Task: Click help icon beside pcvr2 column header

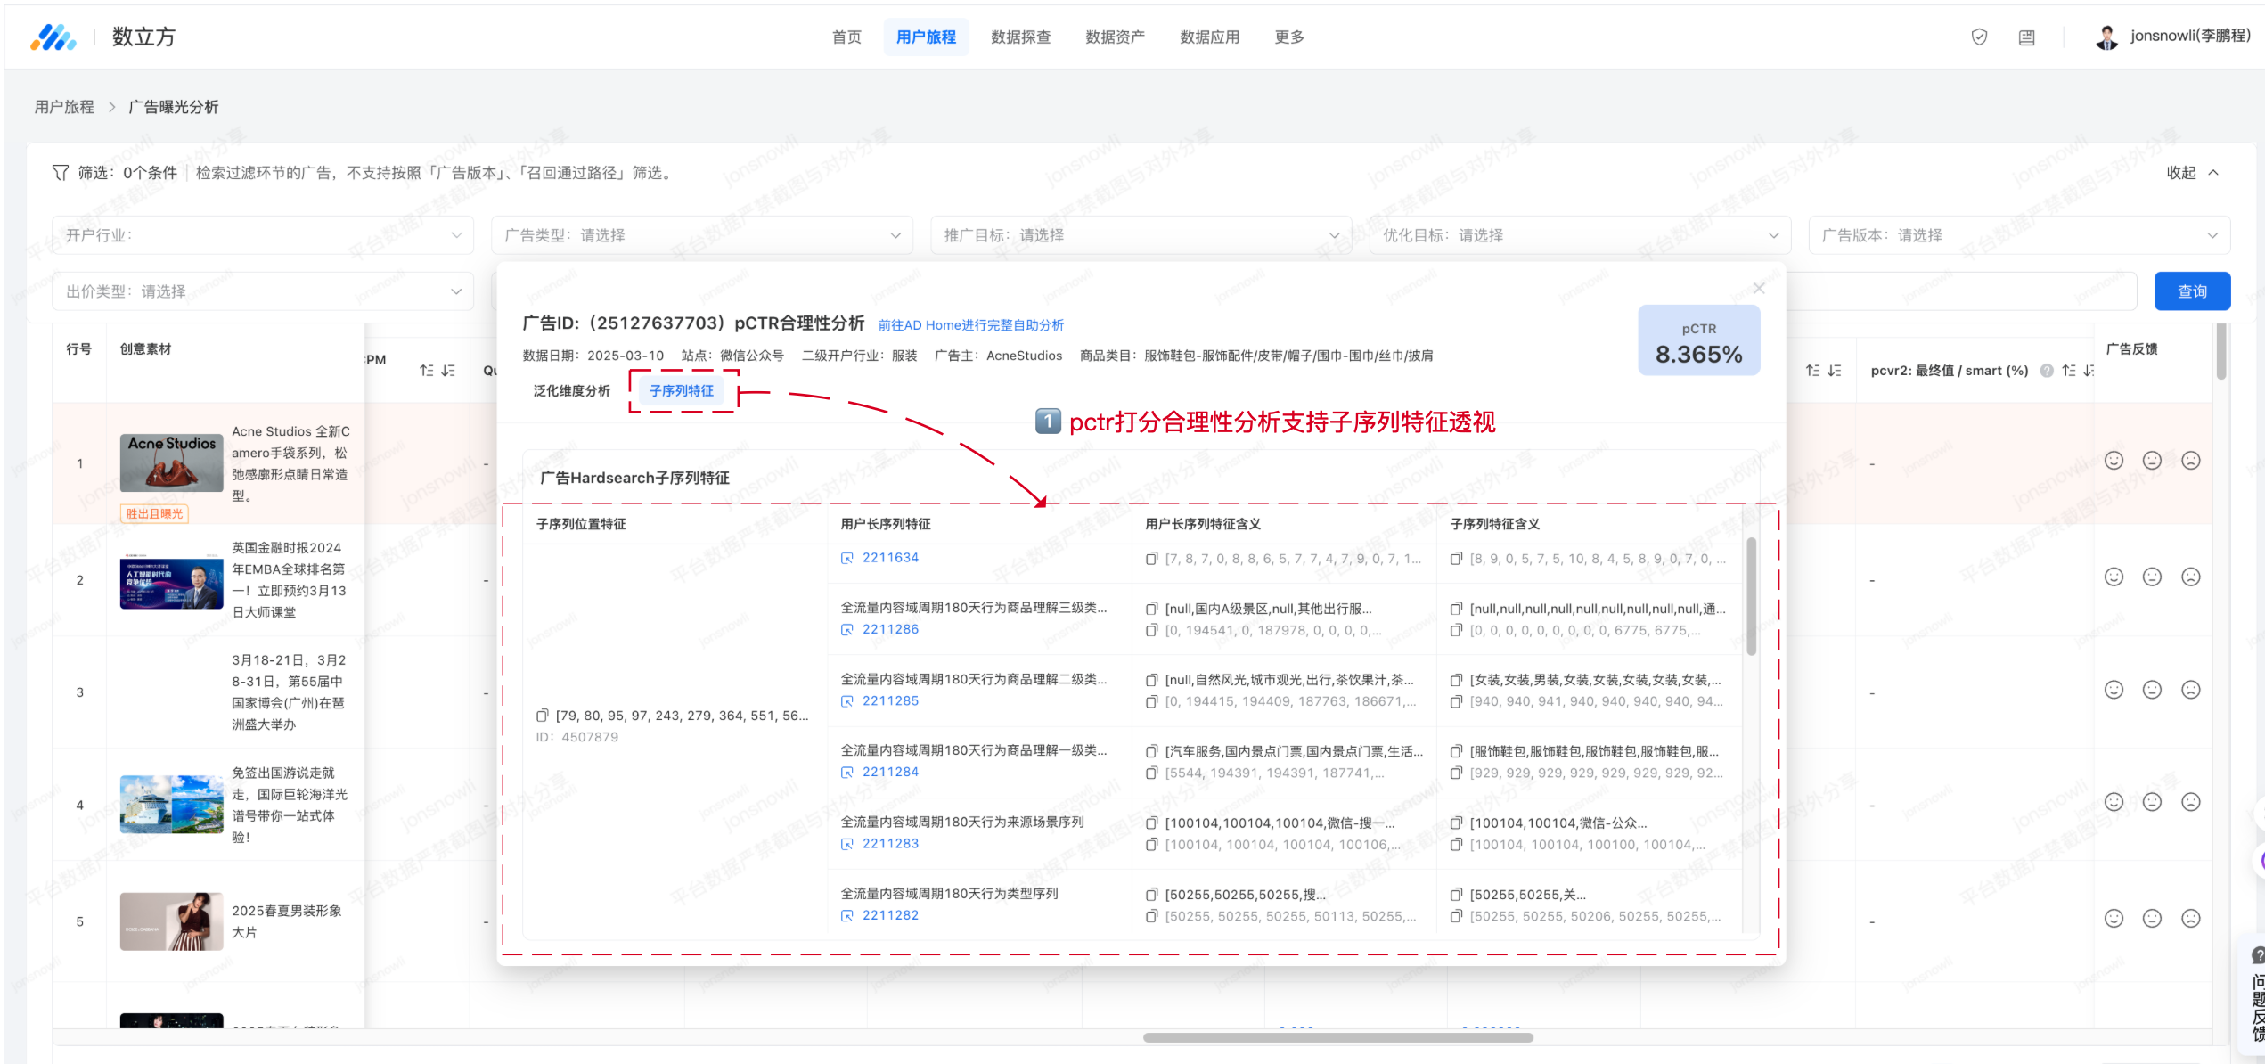Action: tap(2046, 371)
